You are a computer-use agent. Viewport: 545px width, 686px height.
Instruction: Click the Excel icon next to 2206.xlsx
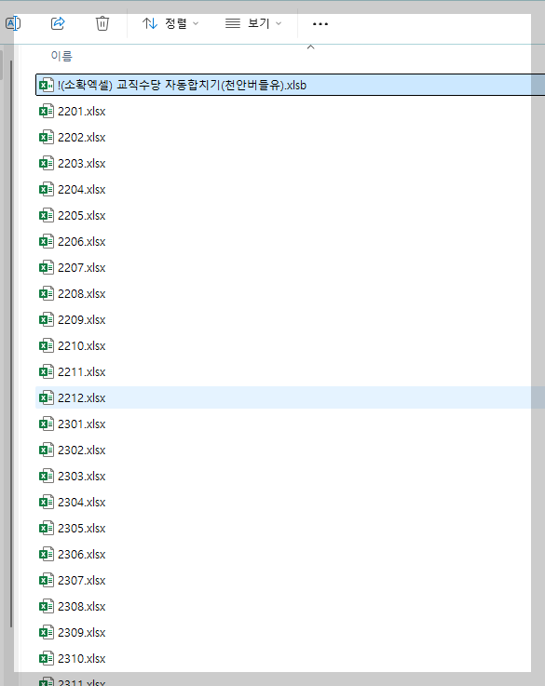tap(47, 241)
